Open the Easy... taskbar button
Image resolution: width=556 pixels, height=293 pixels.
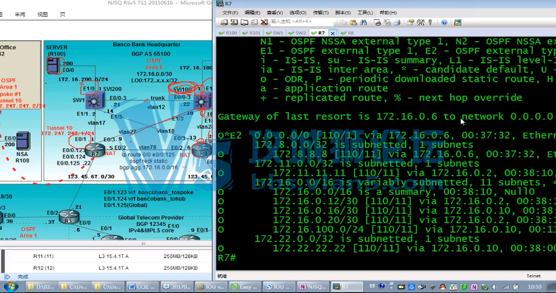(245, 286)
